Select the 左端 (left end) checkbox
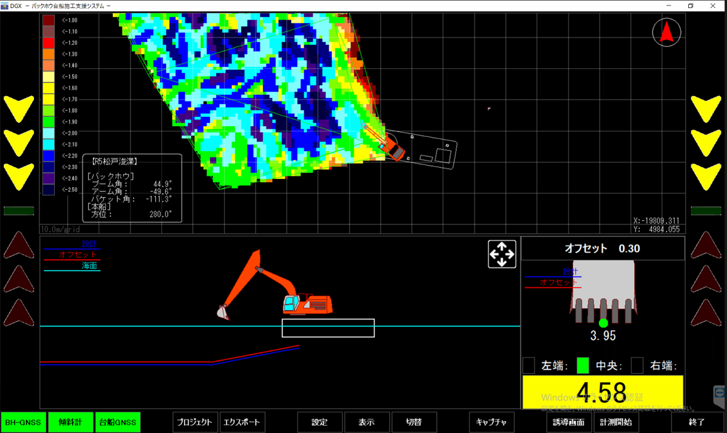 [x=529, y=365]
